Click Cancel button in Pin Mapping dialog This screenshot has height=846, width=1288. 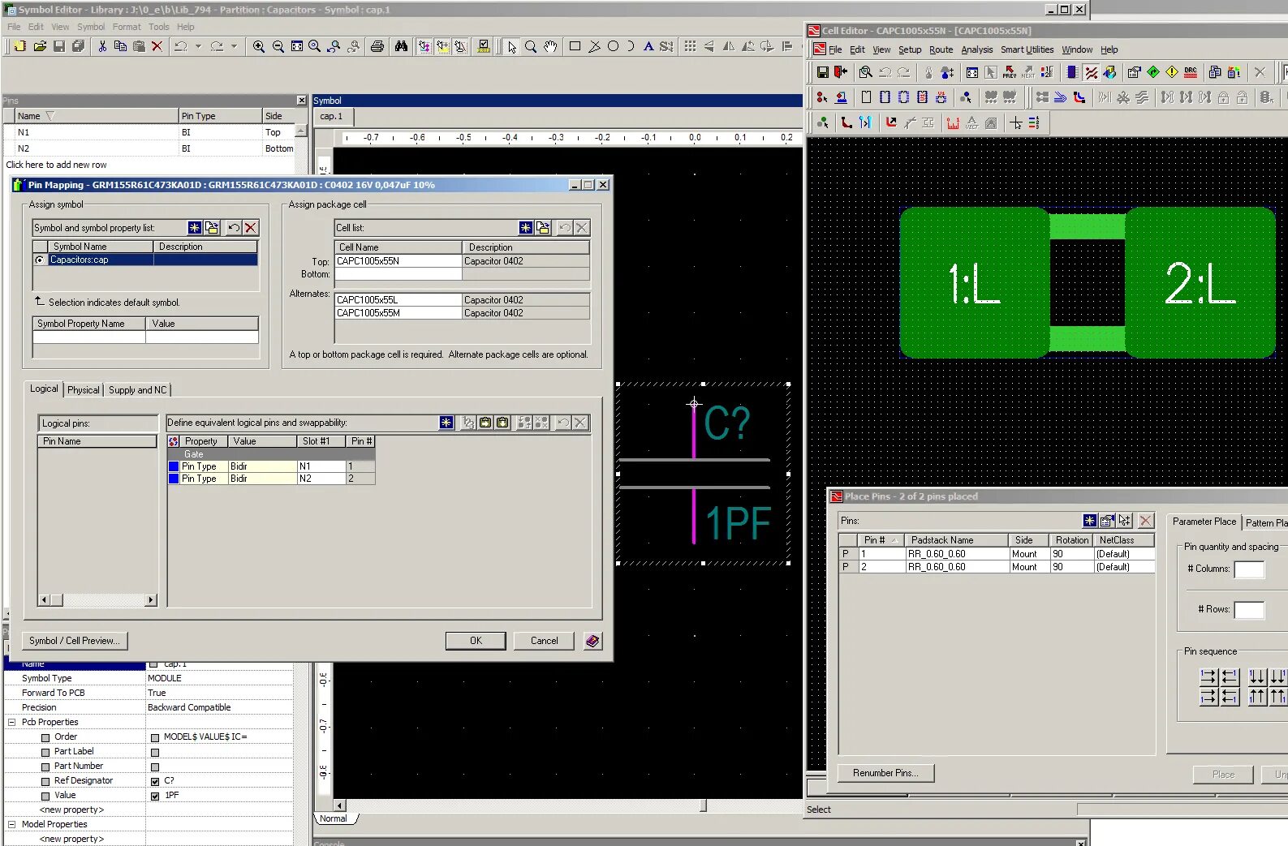coord(544,641)
